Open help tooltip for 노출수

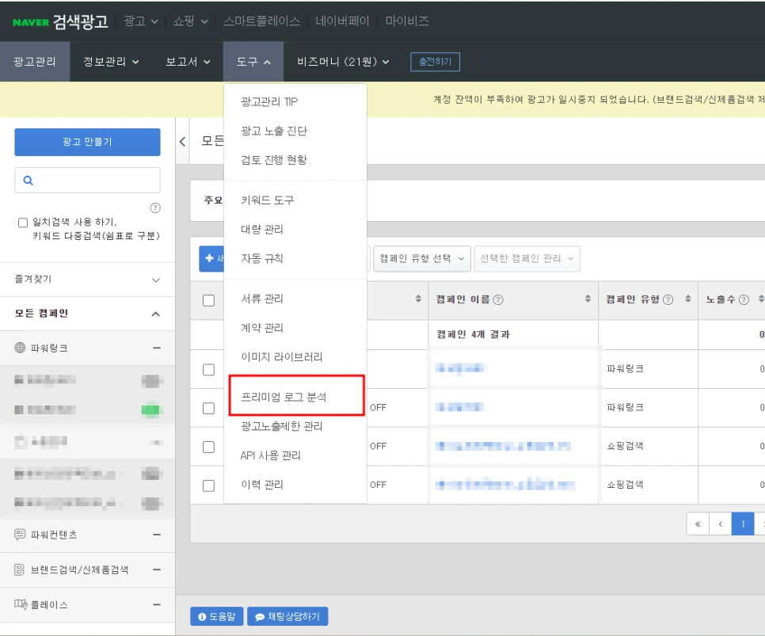click(744, 299)
